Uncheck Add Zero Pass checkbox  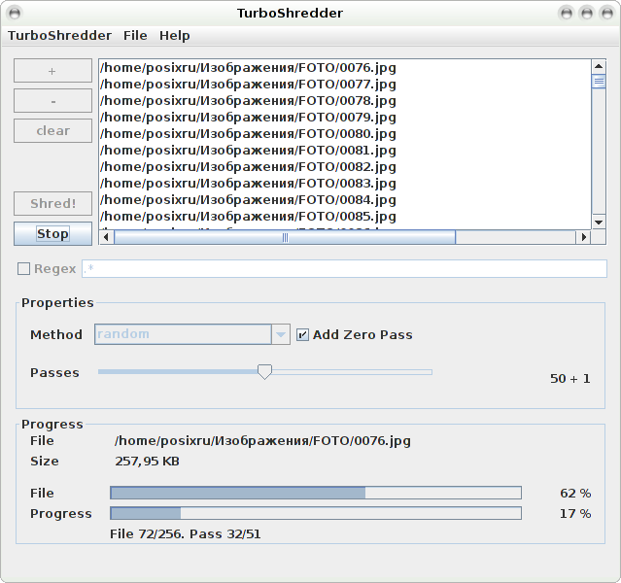[x=302, y=334]
